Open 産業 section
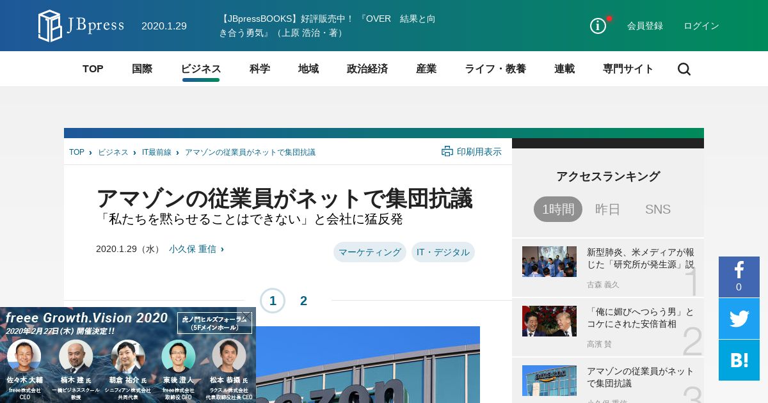768x403 pixels. pyautogui.click(x=426, y=69)
